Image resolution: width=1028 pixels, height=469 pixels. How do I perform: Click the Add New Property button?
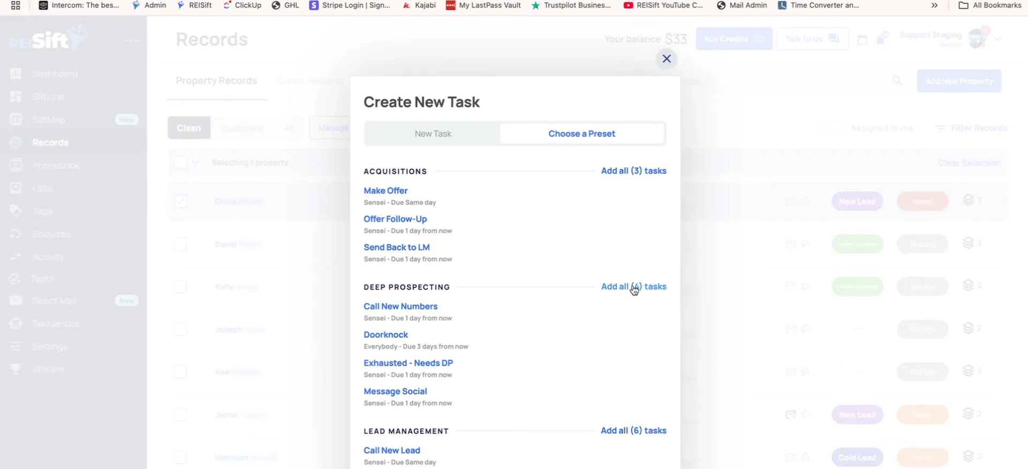coord(959,81)
